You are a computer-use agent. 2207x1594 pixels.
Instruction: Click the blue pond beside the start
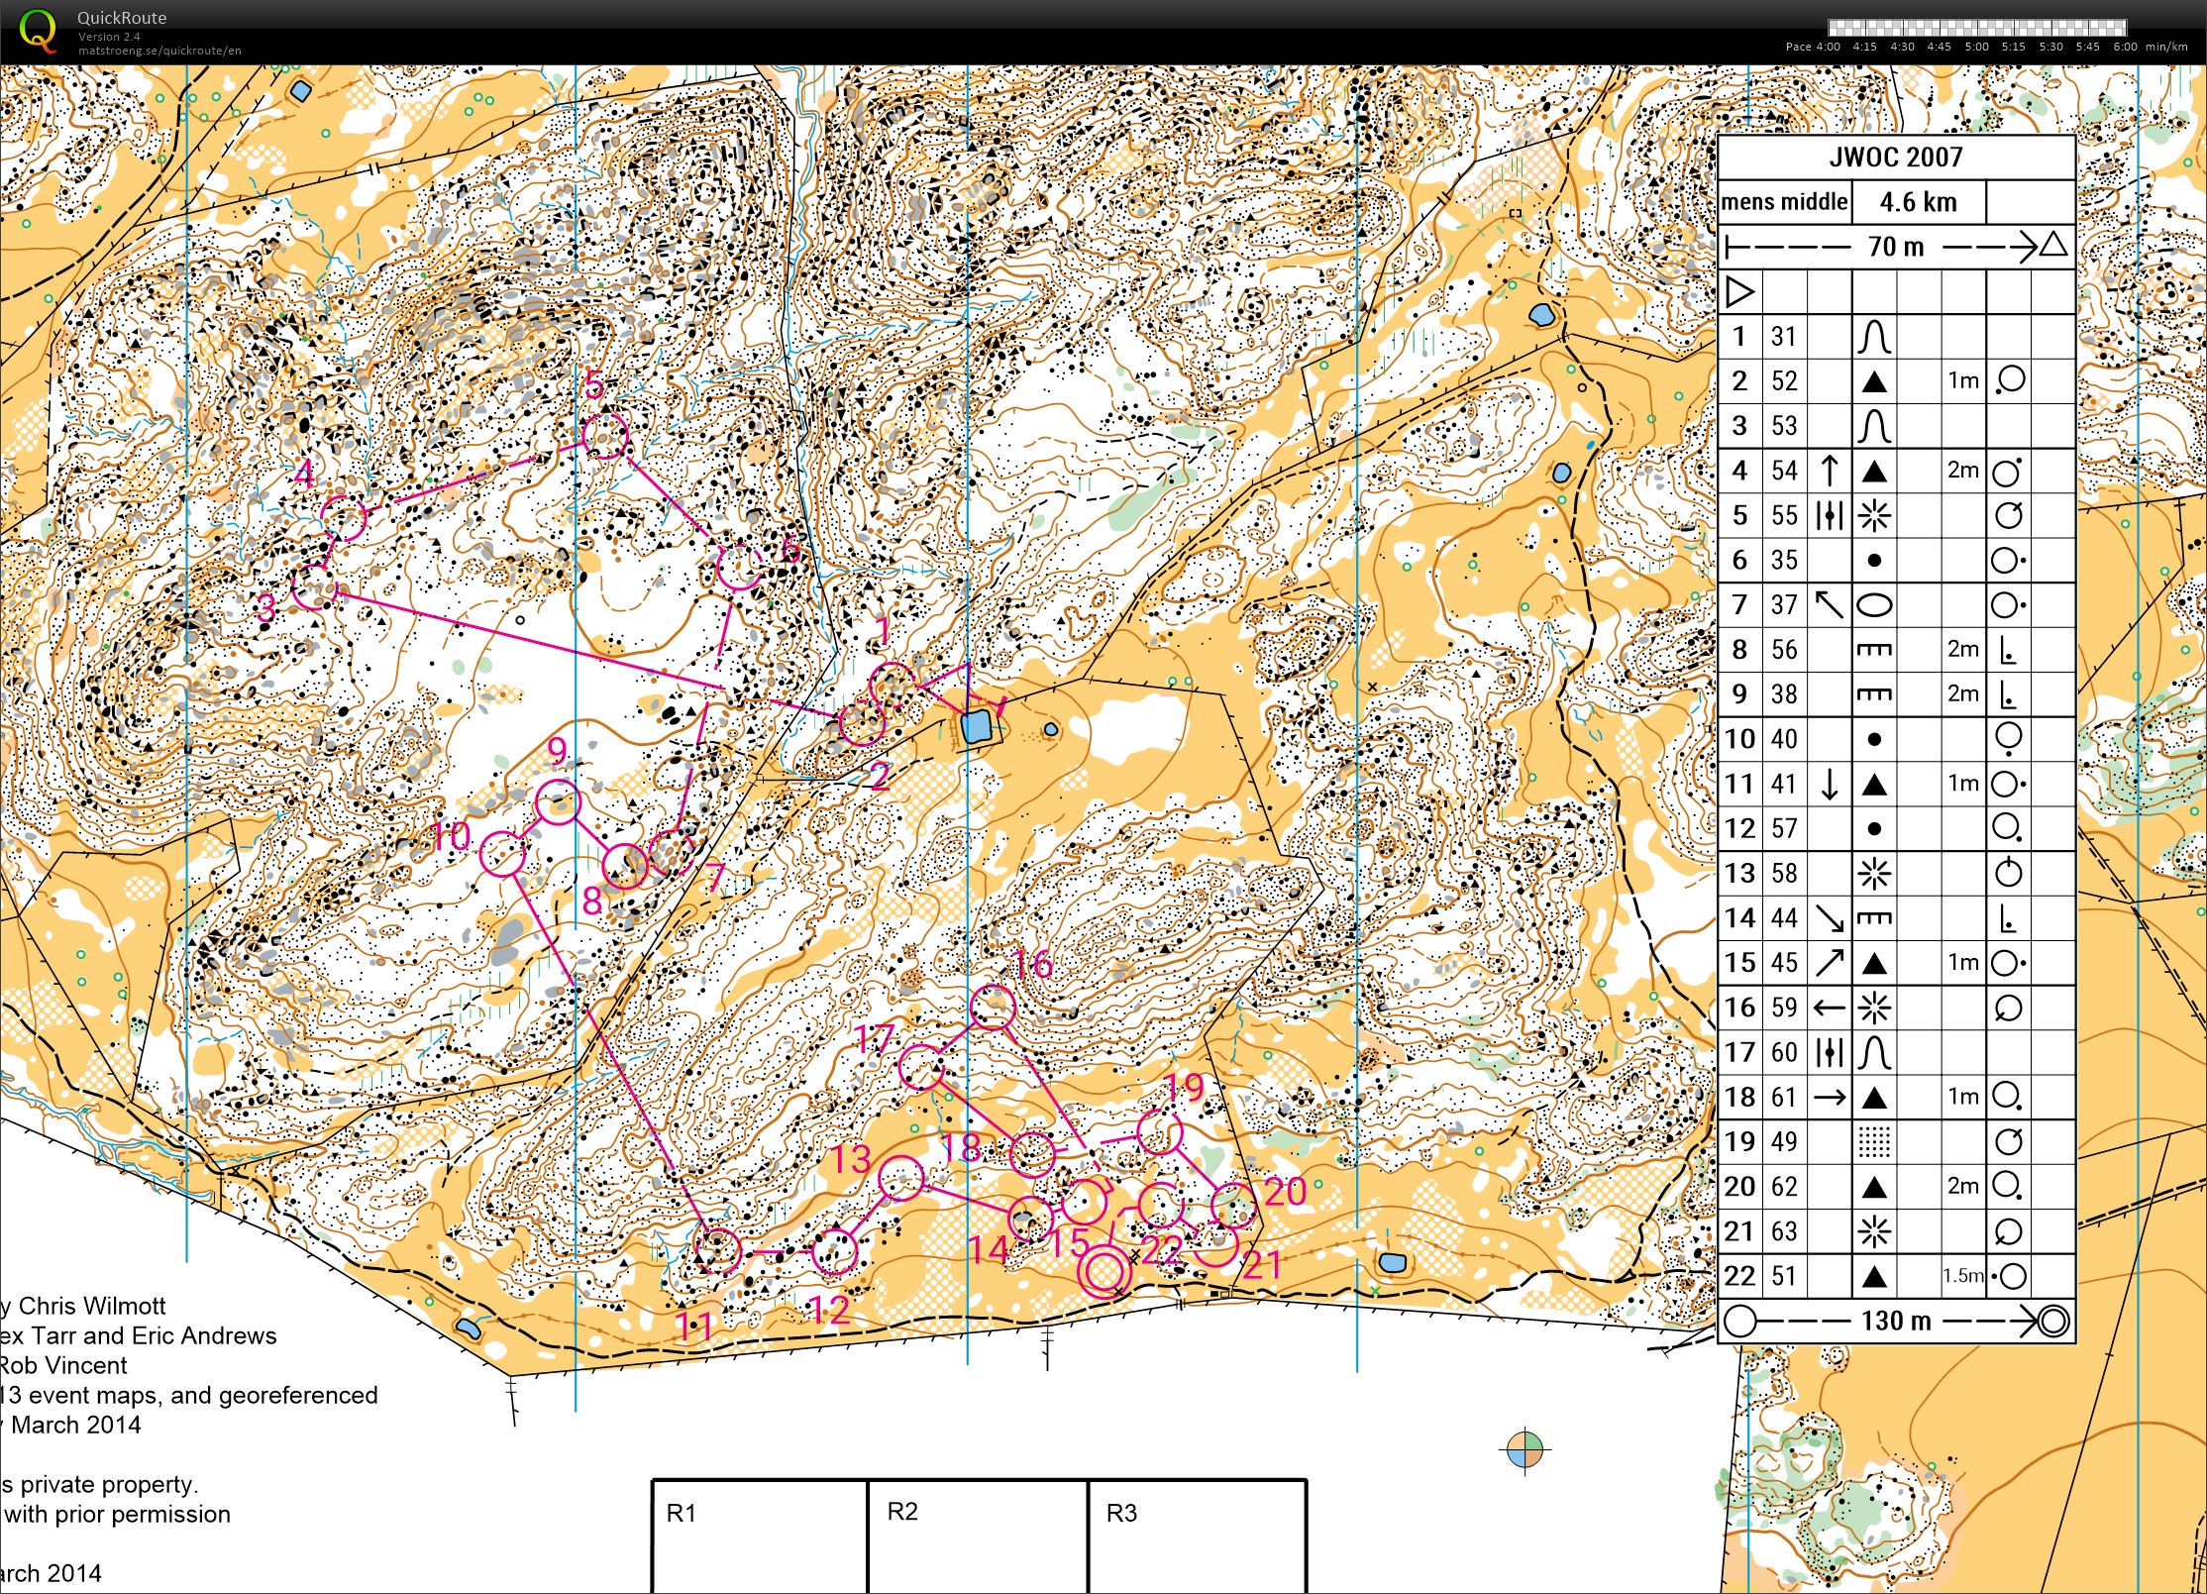977,727
